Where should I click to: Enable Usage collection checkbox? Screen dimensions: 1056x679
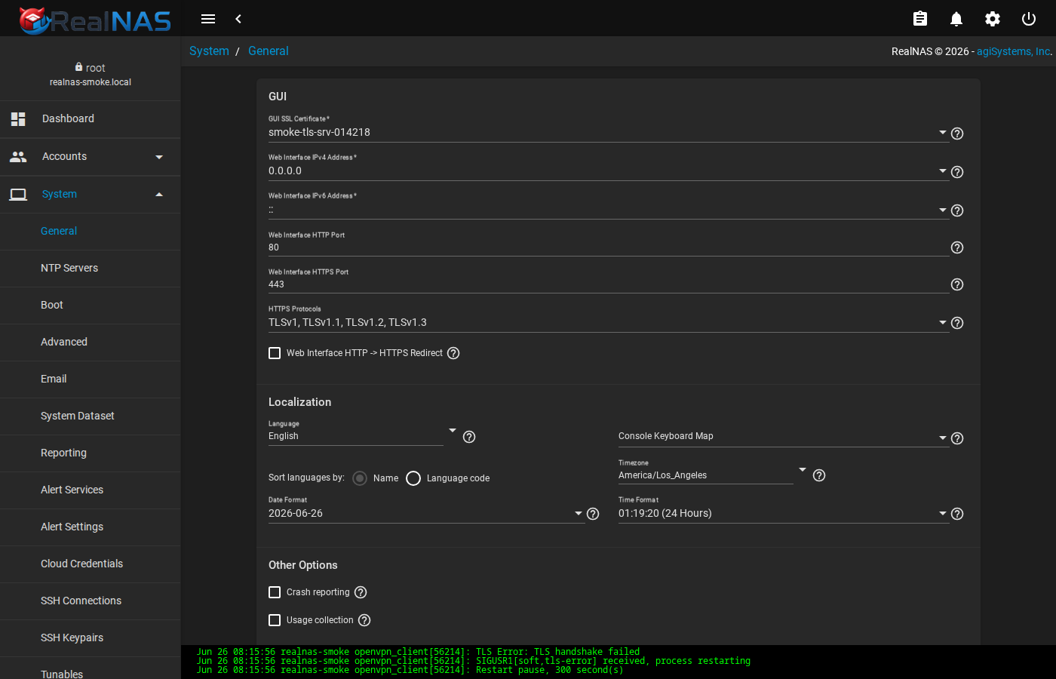[275, 620]
